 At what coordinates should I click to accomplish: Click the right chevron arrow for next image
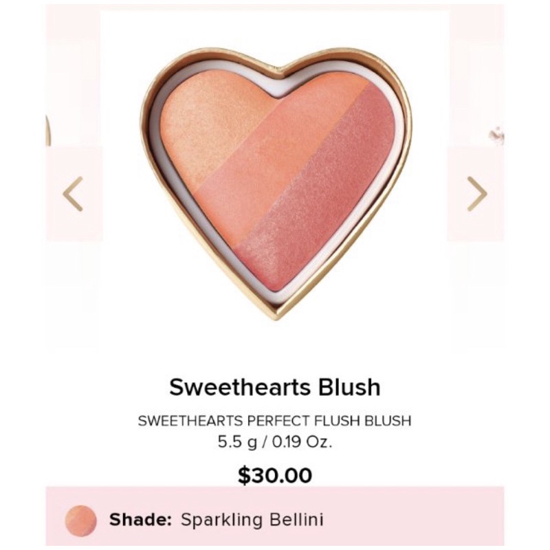click(476, 194)
